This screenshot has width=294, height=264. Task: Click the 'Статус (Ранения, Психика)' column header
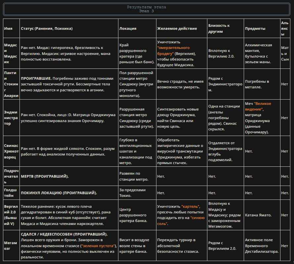tap(69, 28)
